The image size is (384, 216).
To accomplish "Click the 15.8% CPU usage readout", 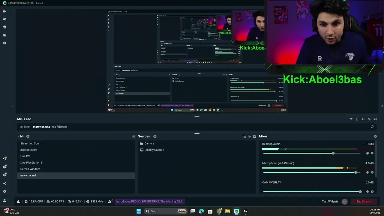I will pyautogui.click(x=34, y=202).
